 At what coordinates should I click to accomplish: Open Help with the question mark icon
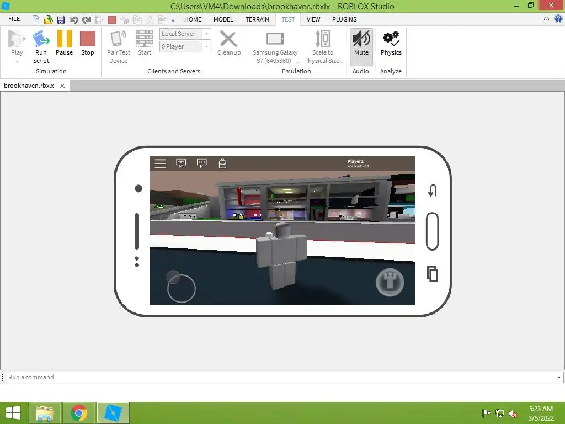point(558,19)
